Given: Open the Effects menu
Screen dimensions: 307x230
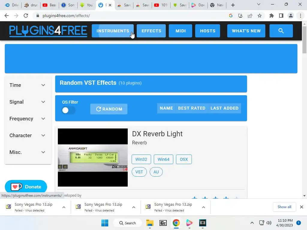Looking at the screenshot, I should click(x=151, y=31).
